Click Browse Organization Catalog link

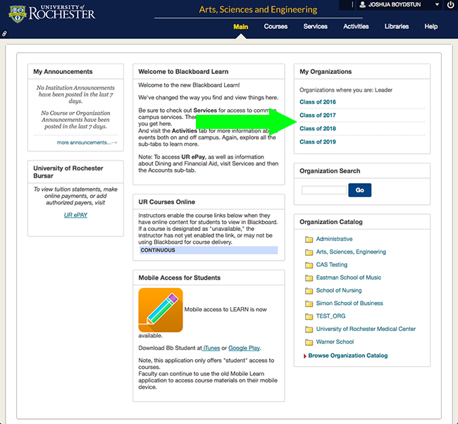348,356
